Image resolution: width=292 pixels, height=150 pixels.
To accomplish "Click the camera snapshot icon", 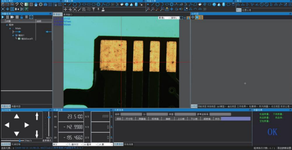I will click(x=45, y=4).
